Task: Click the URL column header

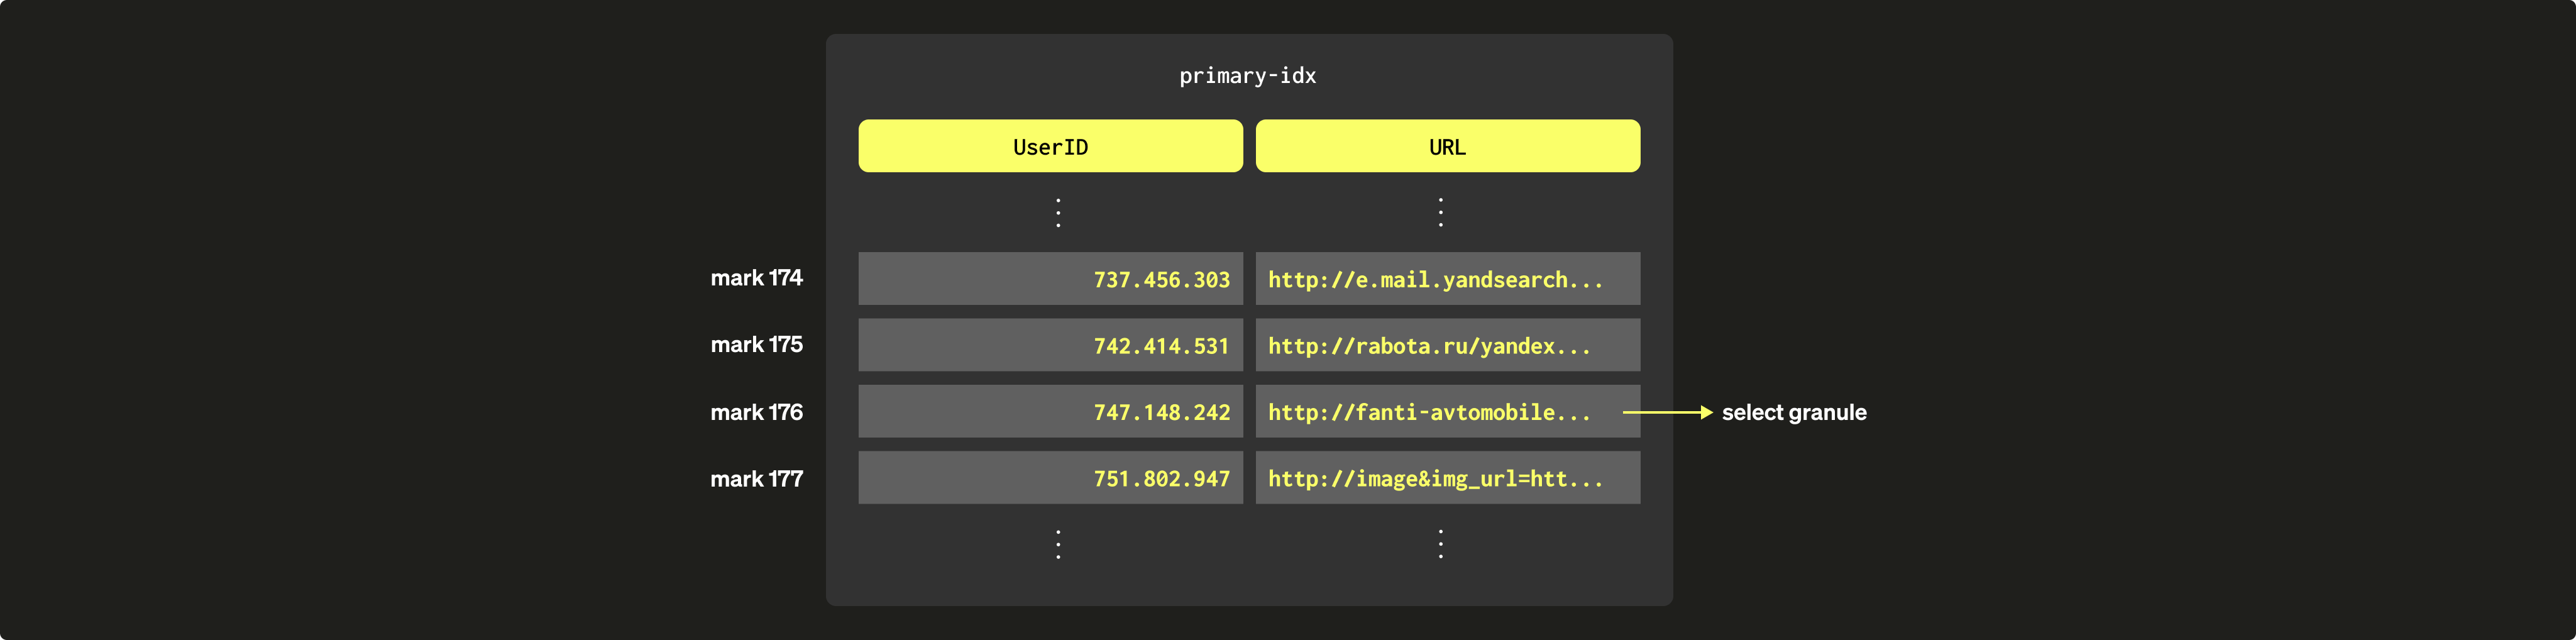Action: 1447,147
